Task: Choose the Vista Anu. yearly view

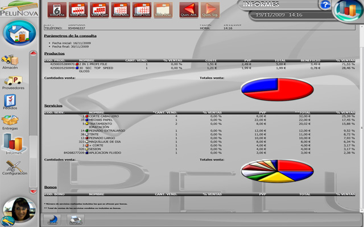Action: pyautogui.click(x=163, y=10)
